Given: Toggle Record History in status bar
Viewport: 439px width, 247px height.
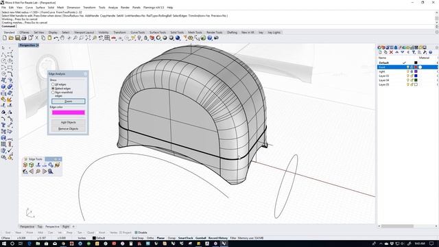Looking at the screenshot, I should tap(218, 238).
